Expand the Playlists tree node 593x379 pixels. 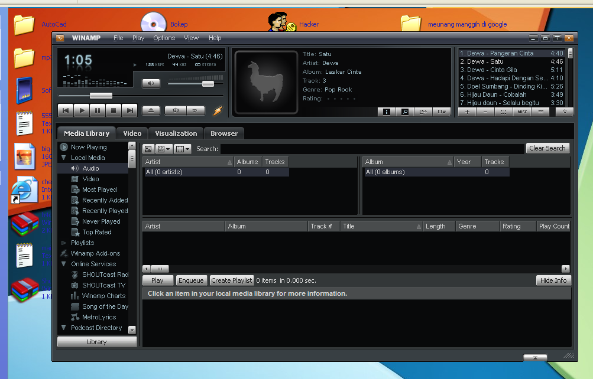(x=63, y=243)
